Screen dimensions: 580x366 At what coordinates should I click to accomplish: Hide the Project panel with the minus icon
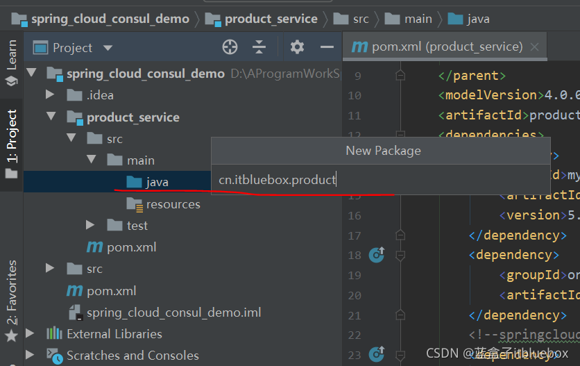click(x=327, y=47)
